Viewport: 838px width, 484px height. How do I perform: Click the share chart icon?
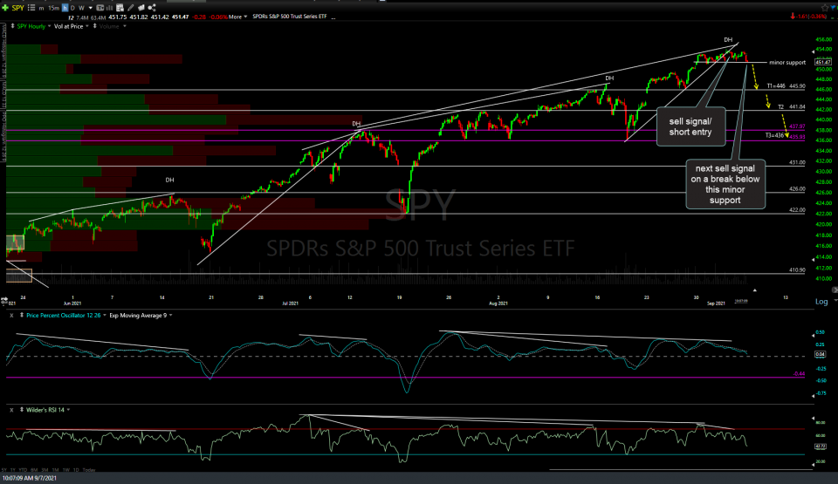152,8
